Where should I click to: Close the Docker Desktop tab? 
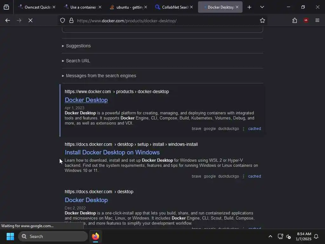click(x=237, y=7)
